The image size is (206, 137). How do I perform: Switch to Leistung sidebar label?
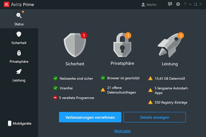tap(19, 80)
